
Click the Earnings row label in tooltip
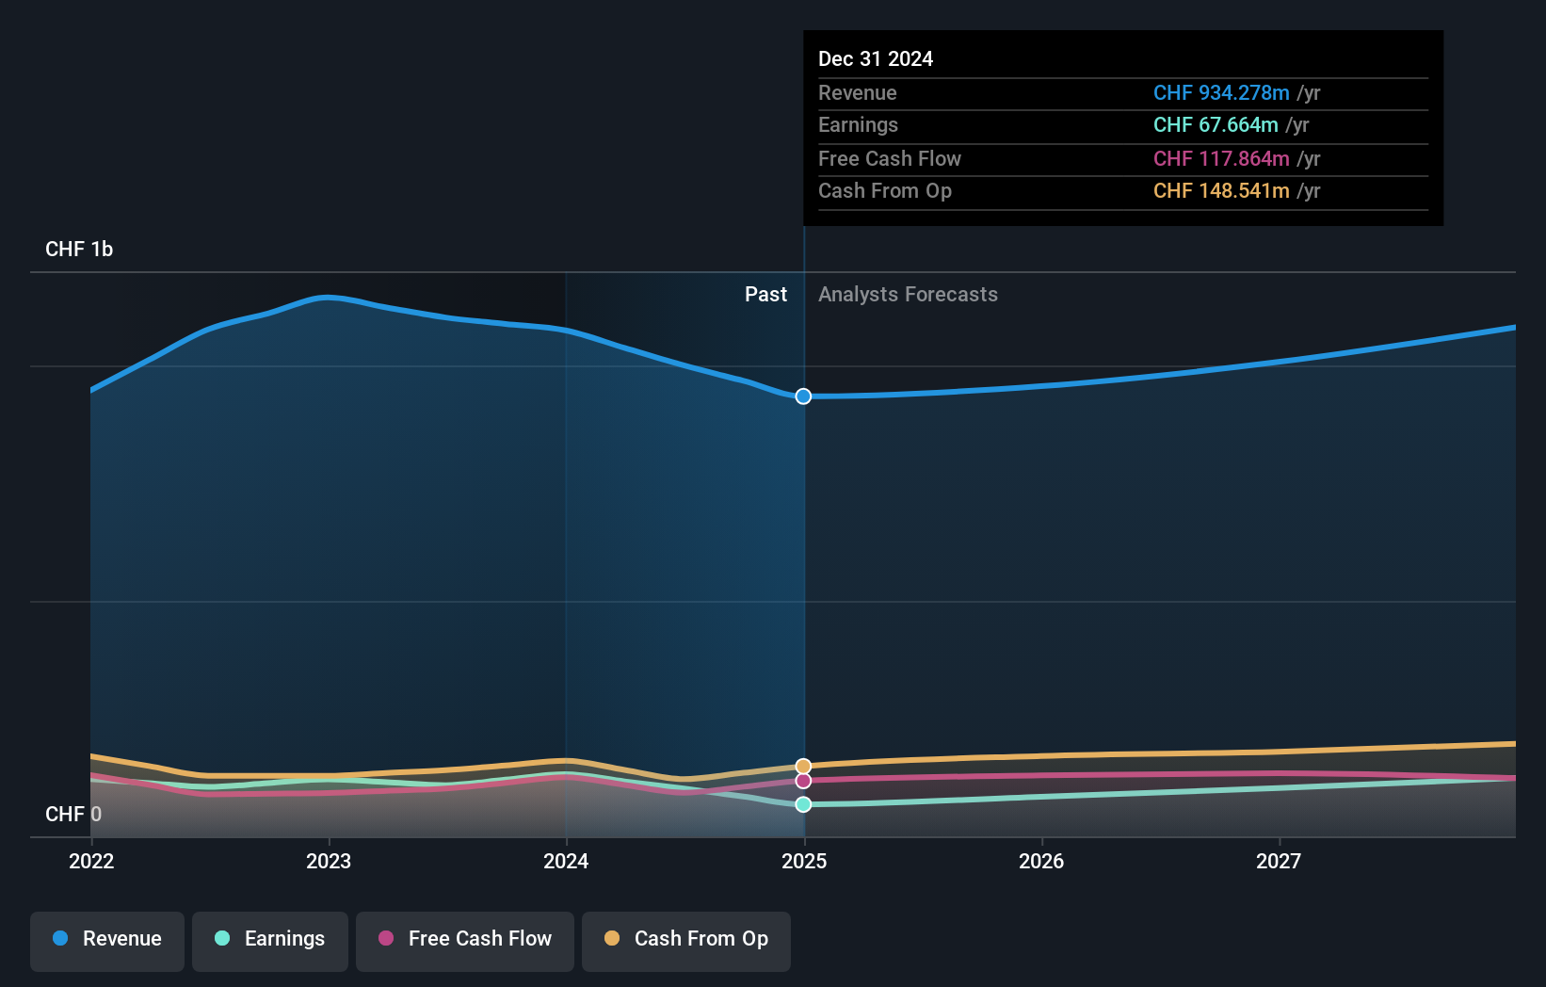point(858,124)
